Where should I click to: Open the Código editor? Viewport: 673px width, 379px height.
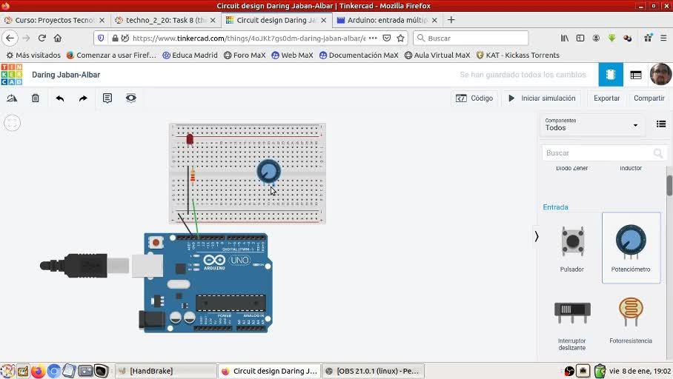[474, 98]
